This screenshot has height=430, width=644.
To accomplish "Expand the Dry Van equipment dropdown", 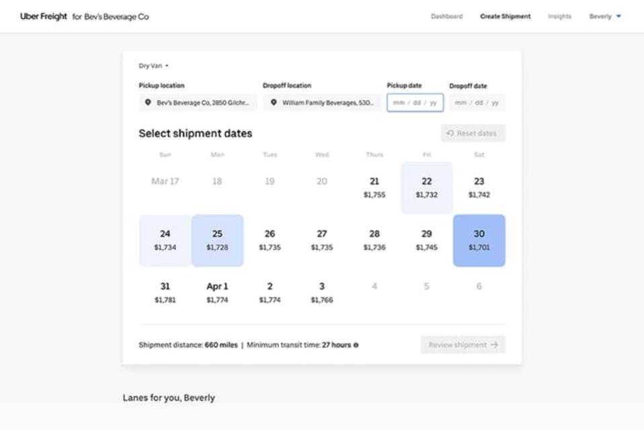I will point(154,66).
